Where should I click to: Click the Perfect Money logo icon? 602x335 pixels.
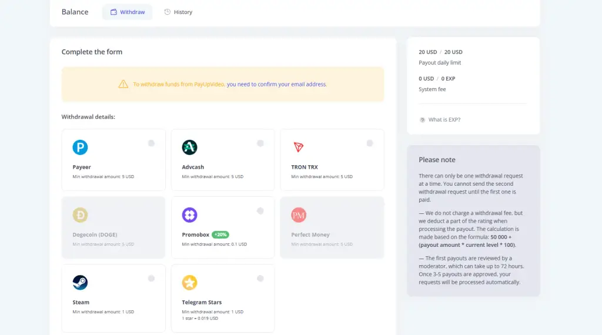coord(299,215)
